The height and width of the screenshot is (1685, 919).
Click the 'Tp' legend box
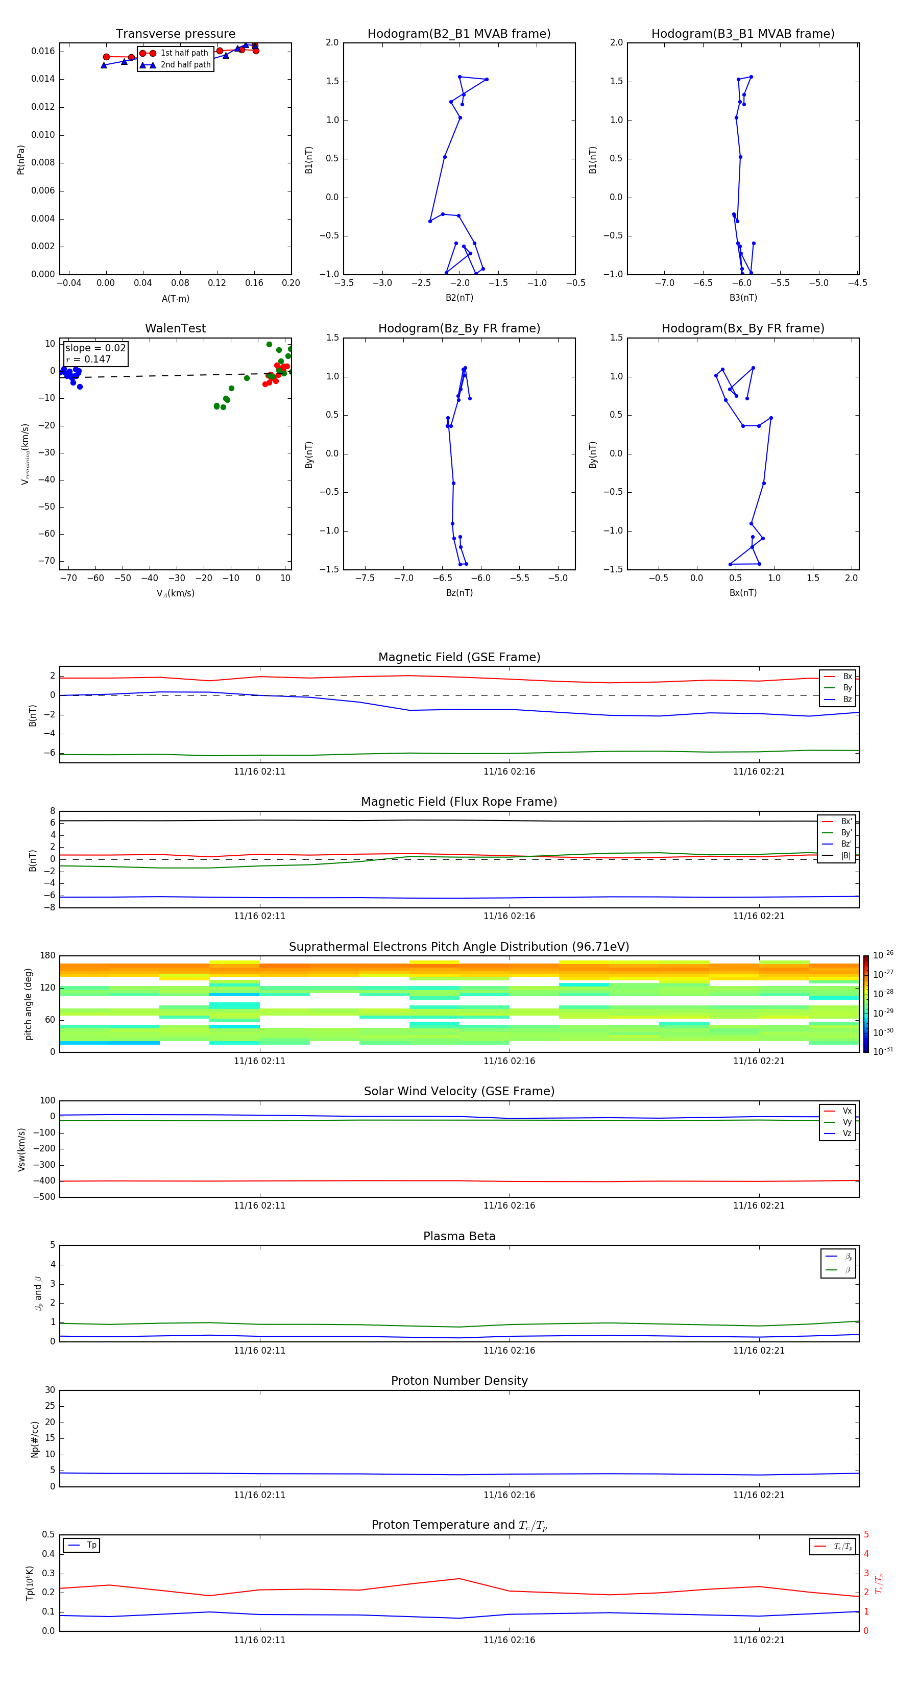click(81, 1545)
